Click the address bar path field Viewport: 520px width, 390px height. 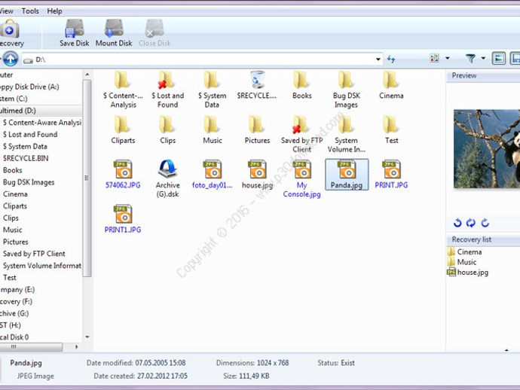[x=202, y=59]
